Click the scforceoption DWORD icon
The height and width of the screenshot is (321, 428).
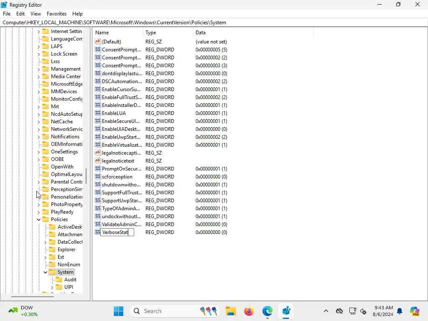click(x=97, y=177)
